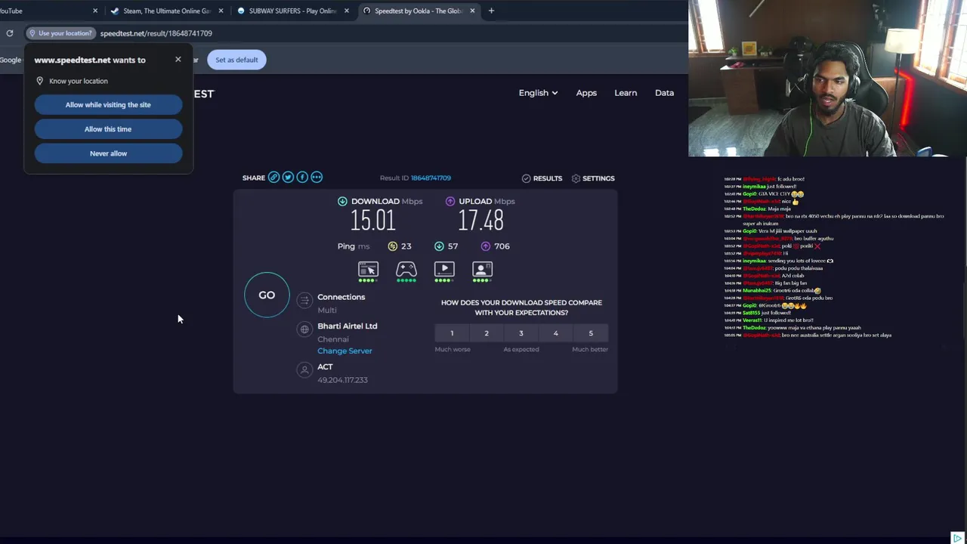967x544 pixels.
Task: Click Never allow button
Action: 108,153
